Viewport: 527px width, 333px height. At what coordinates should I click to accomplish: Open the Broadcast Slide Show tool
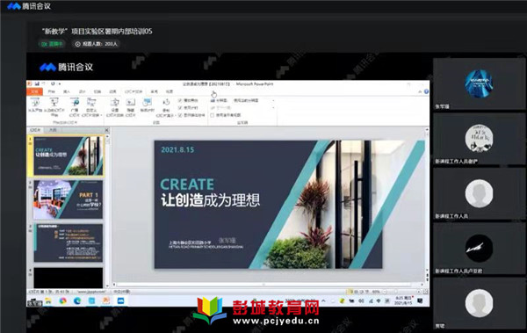(75, 106)
